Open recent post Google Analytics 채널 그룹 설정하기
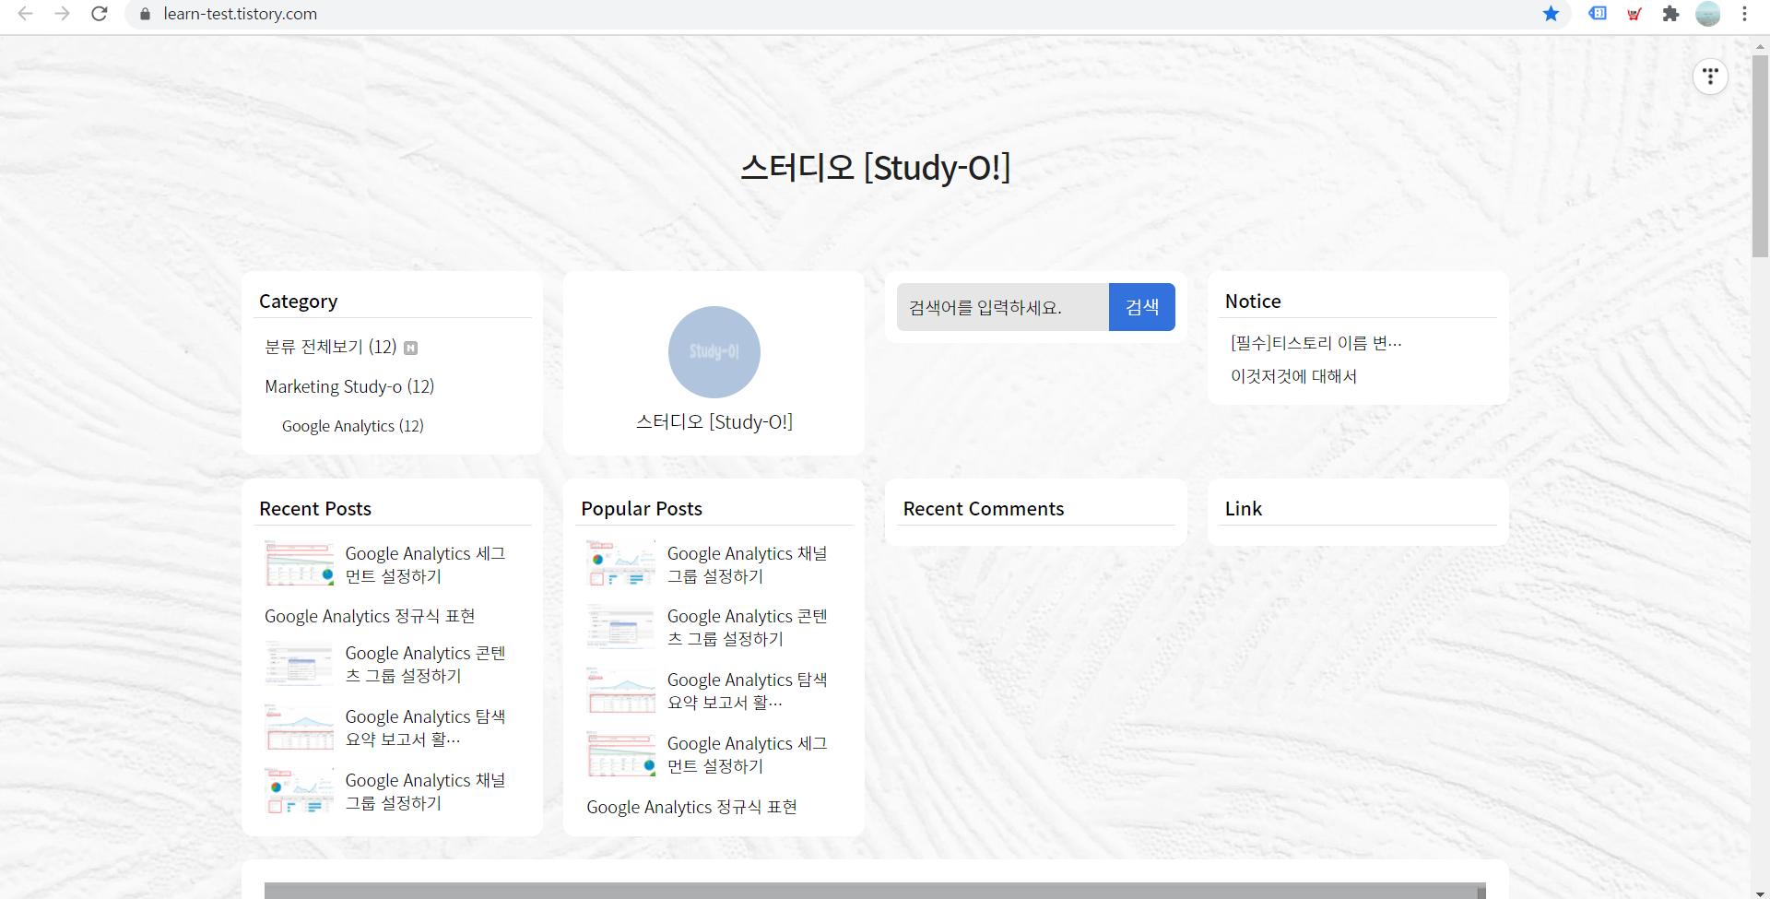The height and width of the screenshot is (899, 1770). (x=425, y=791)
